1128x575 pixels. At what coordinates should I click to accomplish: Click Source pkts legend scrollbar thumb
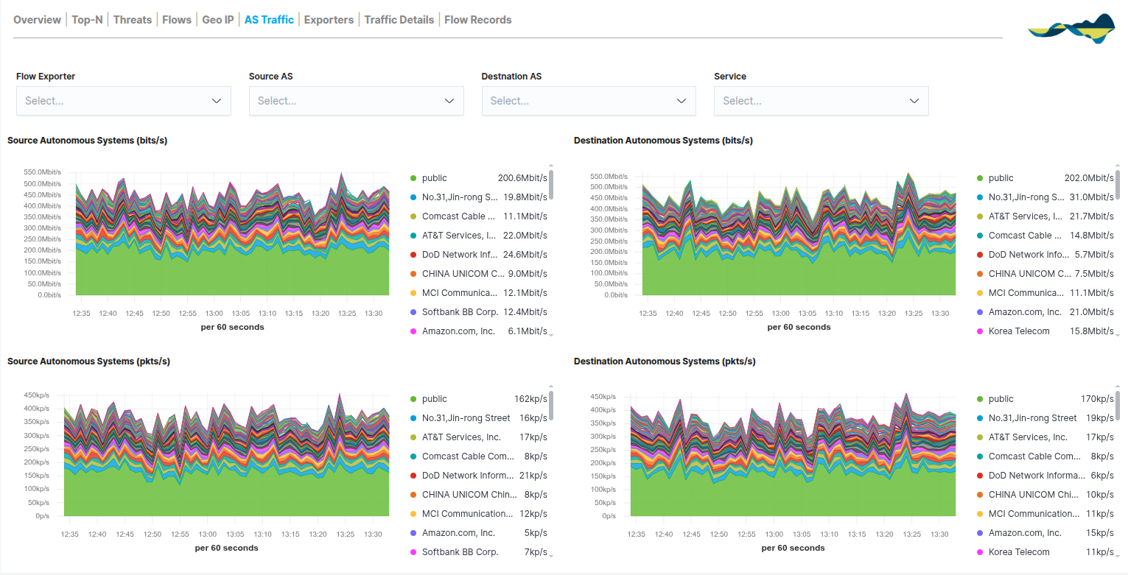coord(551,406)
